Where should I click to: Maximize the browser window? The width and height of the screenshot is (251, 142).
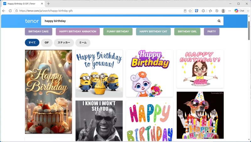point(238,4)
